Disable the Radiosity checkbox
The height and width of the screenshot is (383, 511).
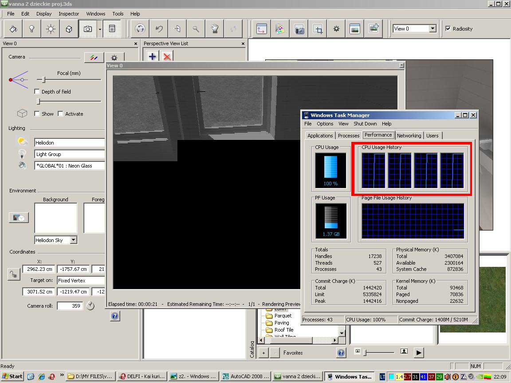coord(448,29)
